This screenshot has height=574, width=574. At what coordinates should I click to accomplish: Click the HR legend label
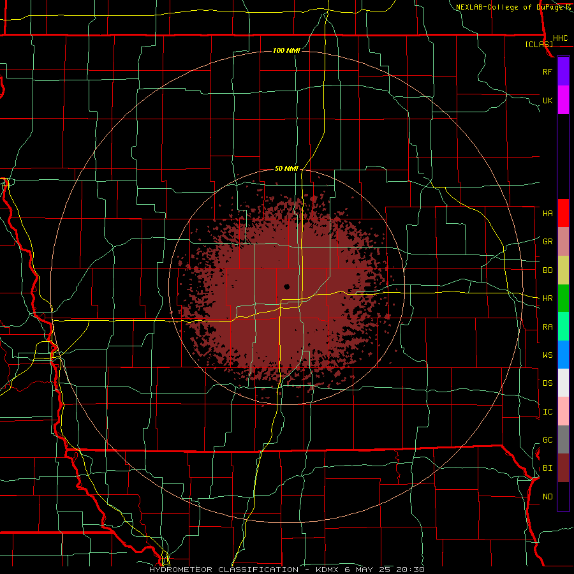click(x=547, y=298)
